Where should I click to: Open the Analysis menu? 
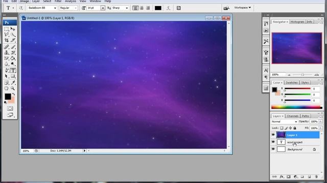tap(71, 1)
